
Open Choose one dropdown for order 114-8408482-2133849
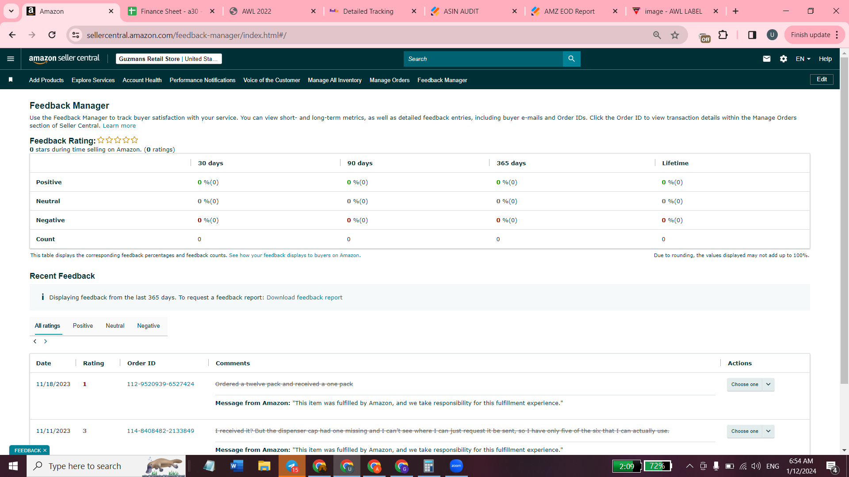coord(750,431)
